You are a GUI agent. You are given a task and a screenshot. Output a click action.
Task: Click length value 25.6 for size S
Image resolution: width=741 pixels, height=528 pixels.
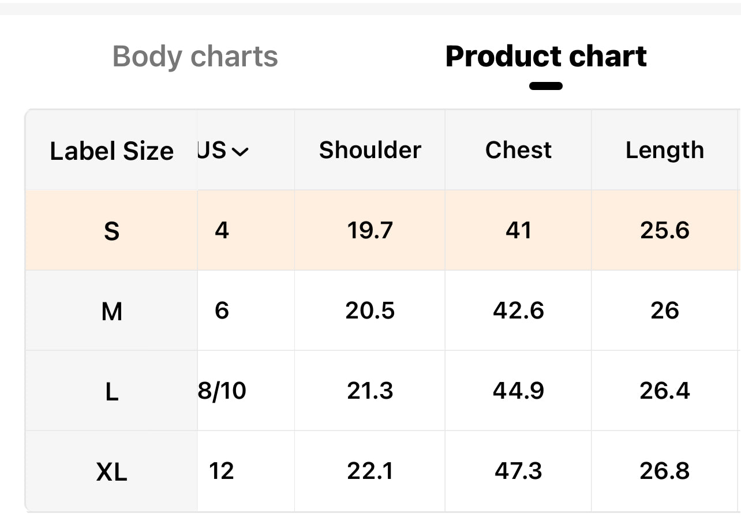pyautogui.click(x=665, y=230)
